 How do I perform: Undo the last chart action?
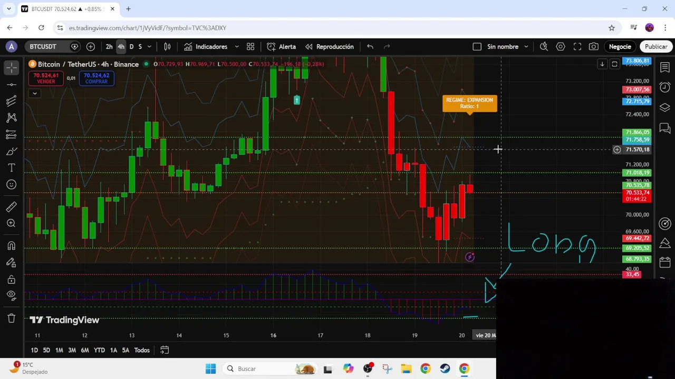370,47
